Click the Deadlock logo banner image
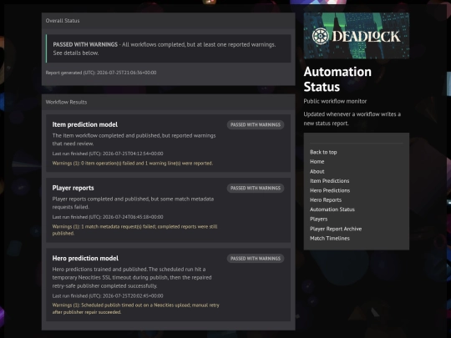The height and width of the screenshot is (338, 451). [357, 36]
